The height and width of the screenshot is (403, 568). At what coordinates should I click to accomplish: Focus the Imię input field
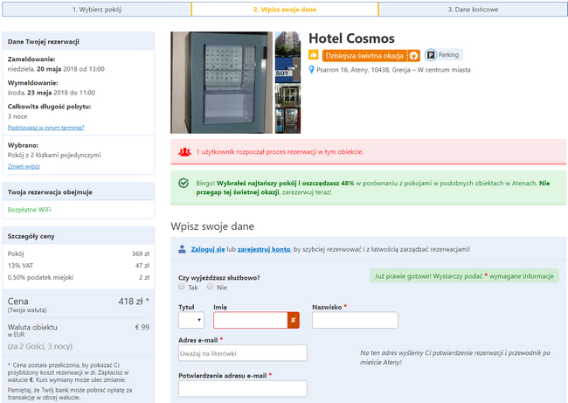(x=251, y=320)
